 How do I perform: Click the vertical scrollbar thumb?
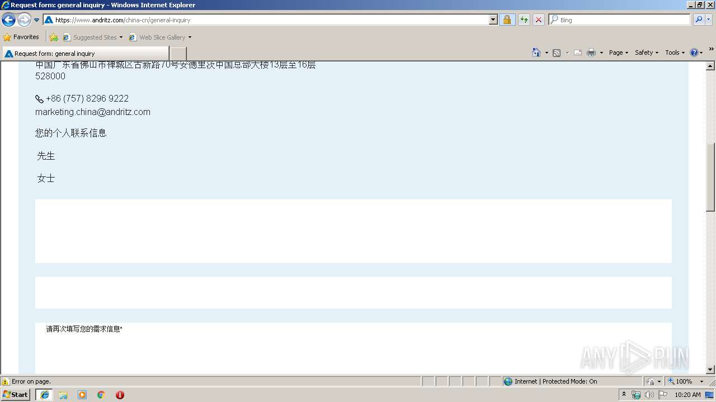(x=710, y=177)
